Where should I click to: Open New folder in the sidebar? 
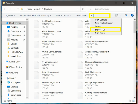(x=16, y=56)
